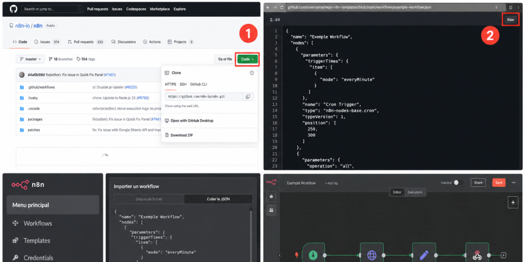
Task: Click the red Save button
Action: pos(499,182)
